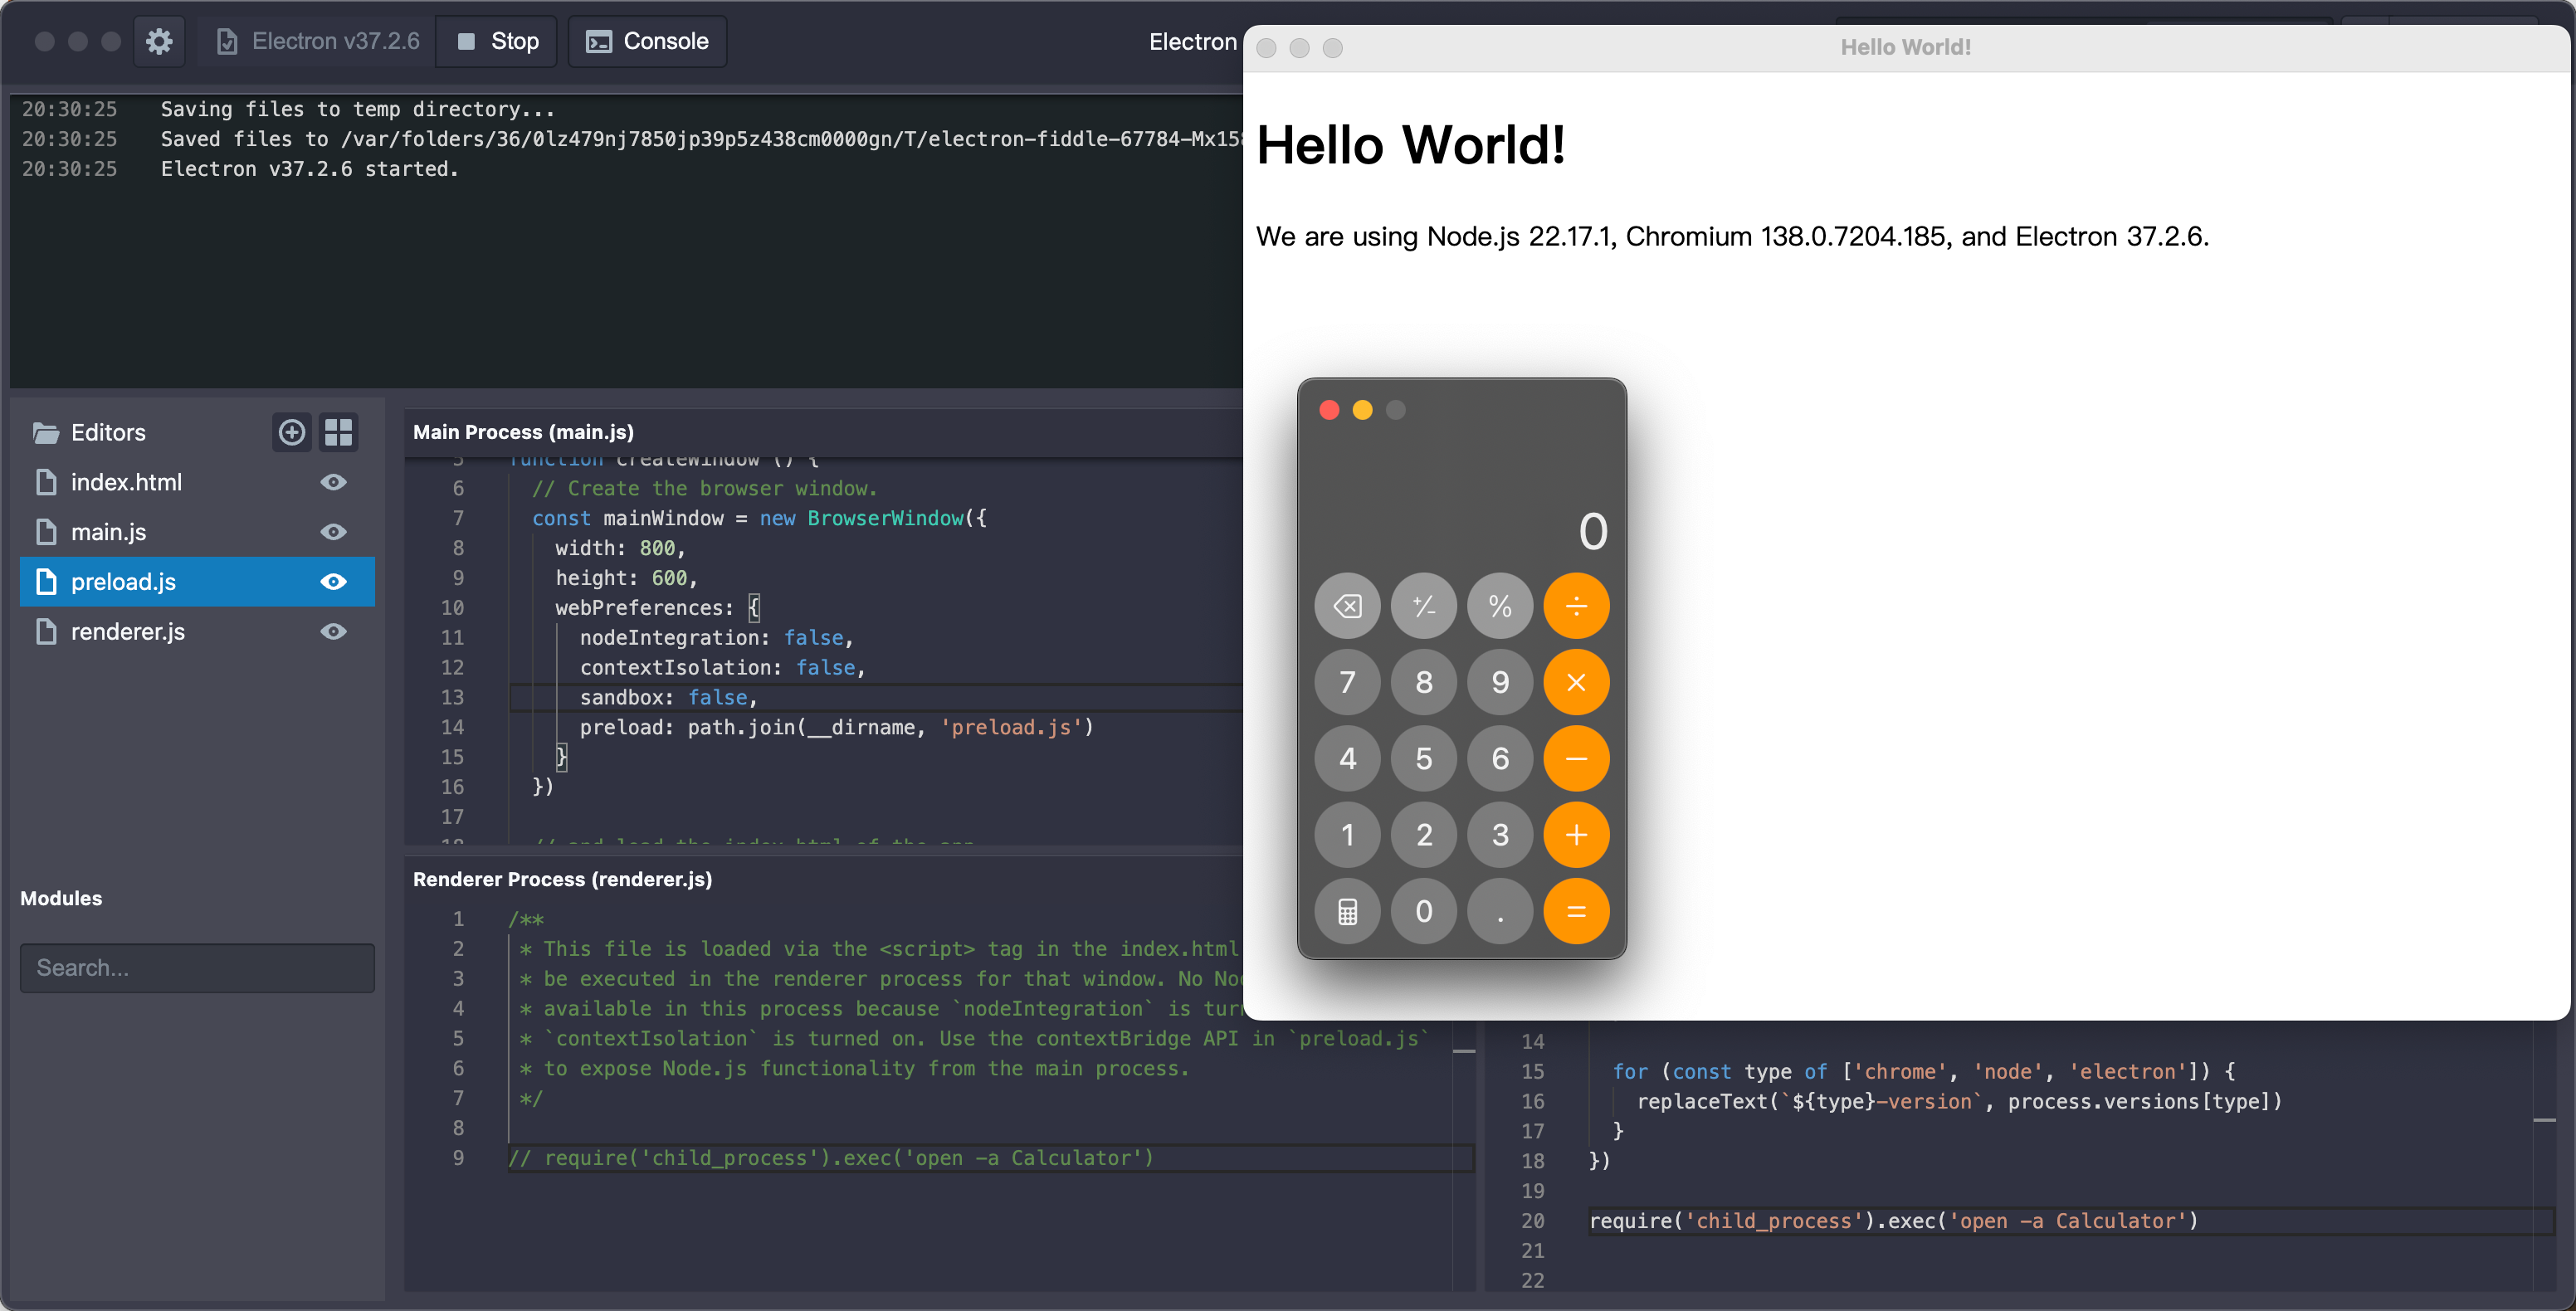
Task: Click the Editors folder icon
Action: 45,433
